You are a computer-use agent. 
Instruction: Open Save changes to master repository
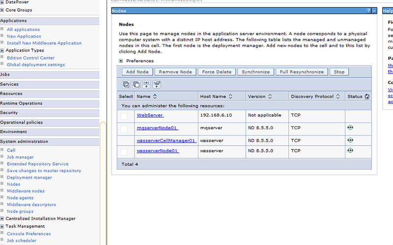tap(44, 171)
